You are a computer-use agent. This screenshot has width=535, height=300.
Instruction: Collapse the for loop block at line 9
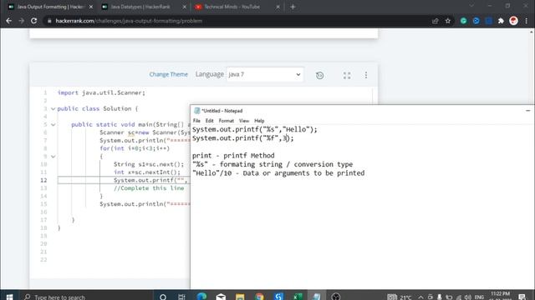coord(53,157)
